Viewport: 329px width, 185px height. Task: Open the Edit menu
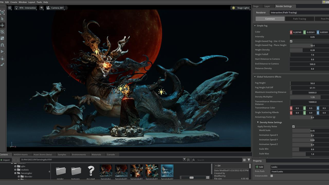pos(7,2)
